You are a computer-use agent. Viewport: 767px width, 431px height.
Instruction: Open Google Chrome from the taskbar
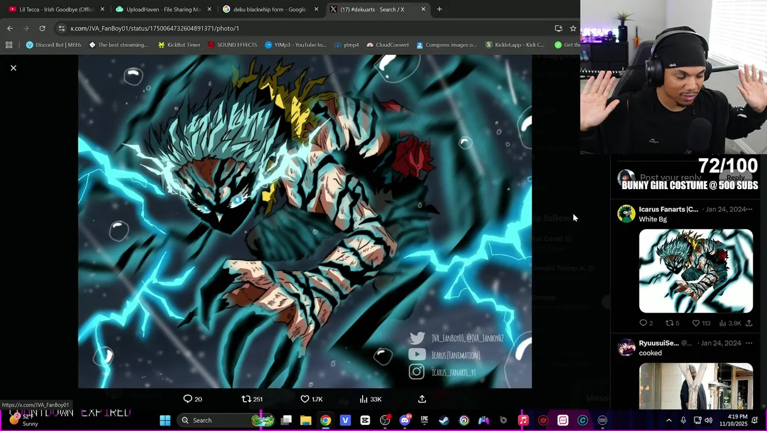(x=325, y=420)
